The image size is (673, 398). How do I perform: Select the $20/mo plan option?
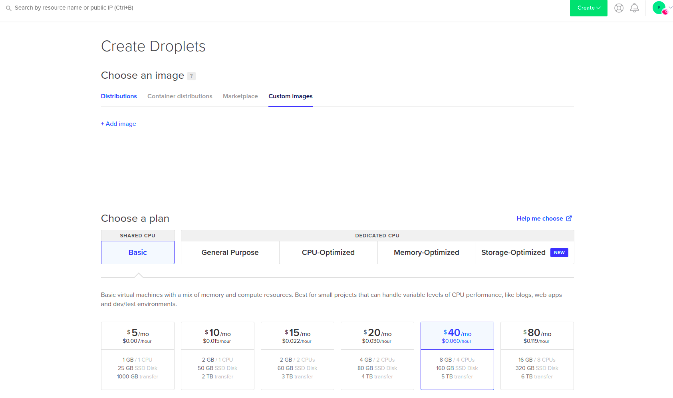point(377,356)
